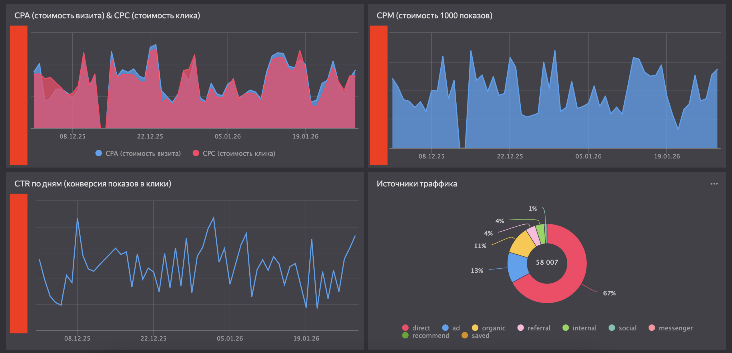Click the CTR по дням chart title
Viewport: 732px width, 353px height.
click(x=93, y=184)
